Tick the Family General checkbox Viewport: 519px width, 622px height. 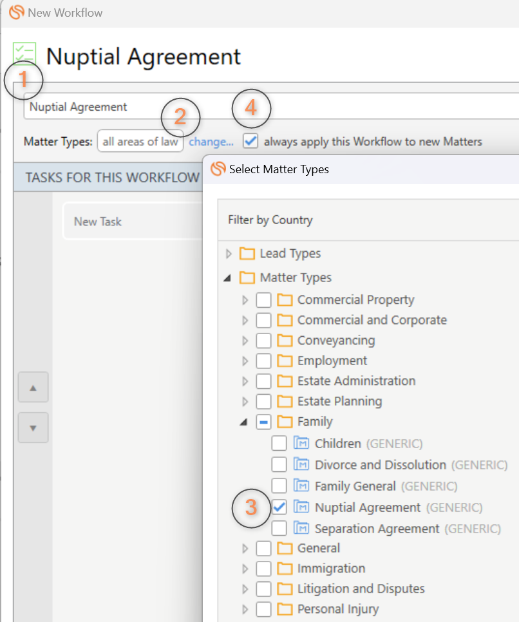(x=279, y=485)
